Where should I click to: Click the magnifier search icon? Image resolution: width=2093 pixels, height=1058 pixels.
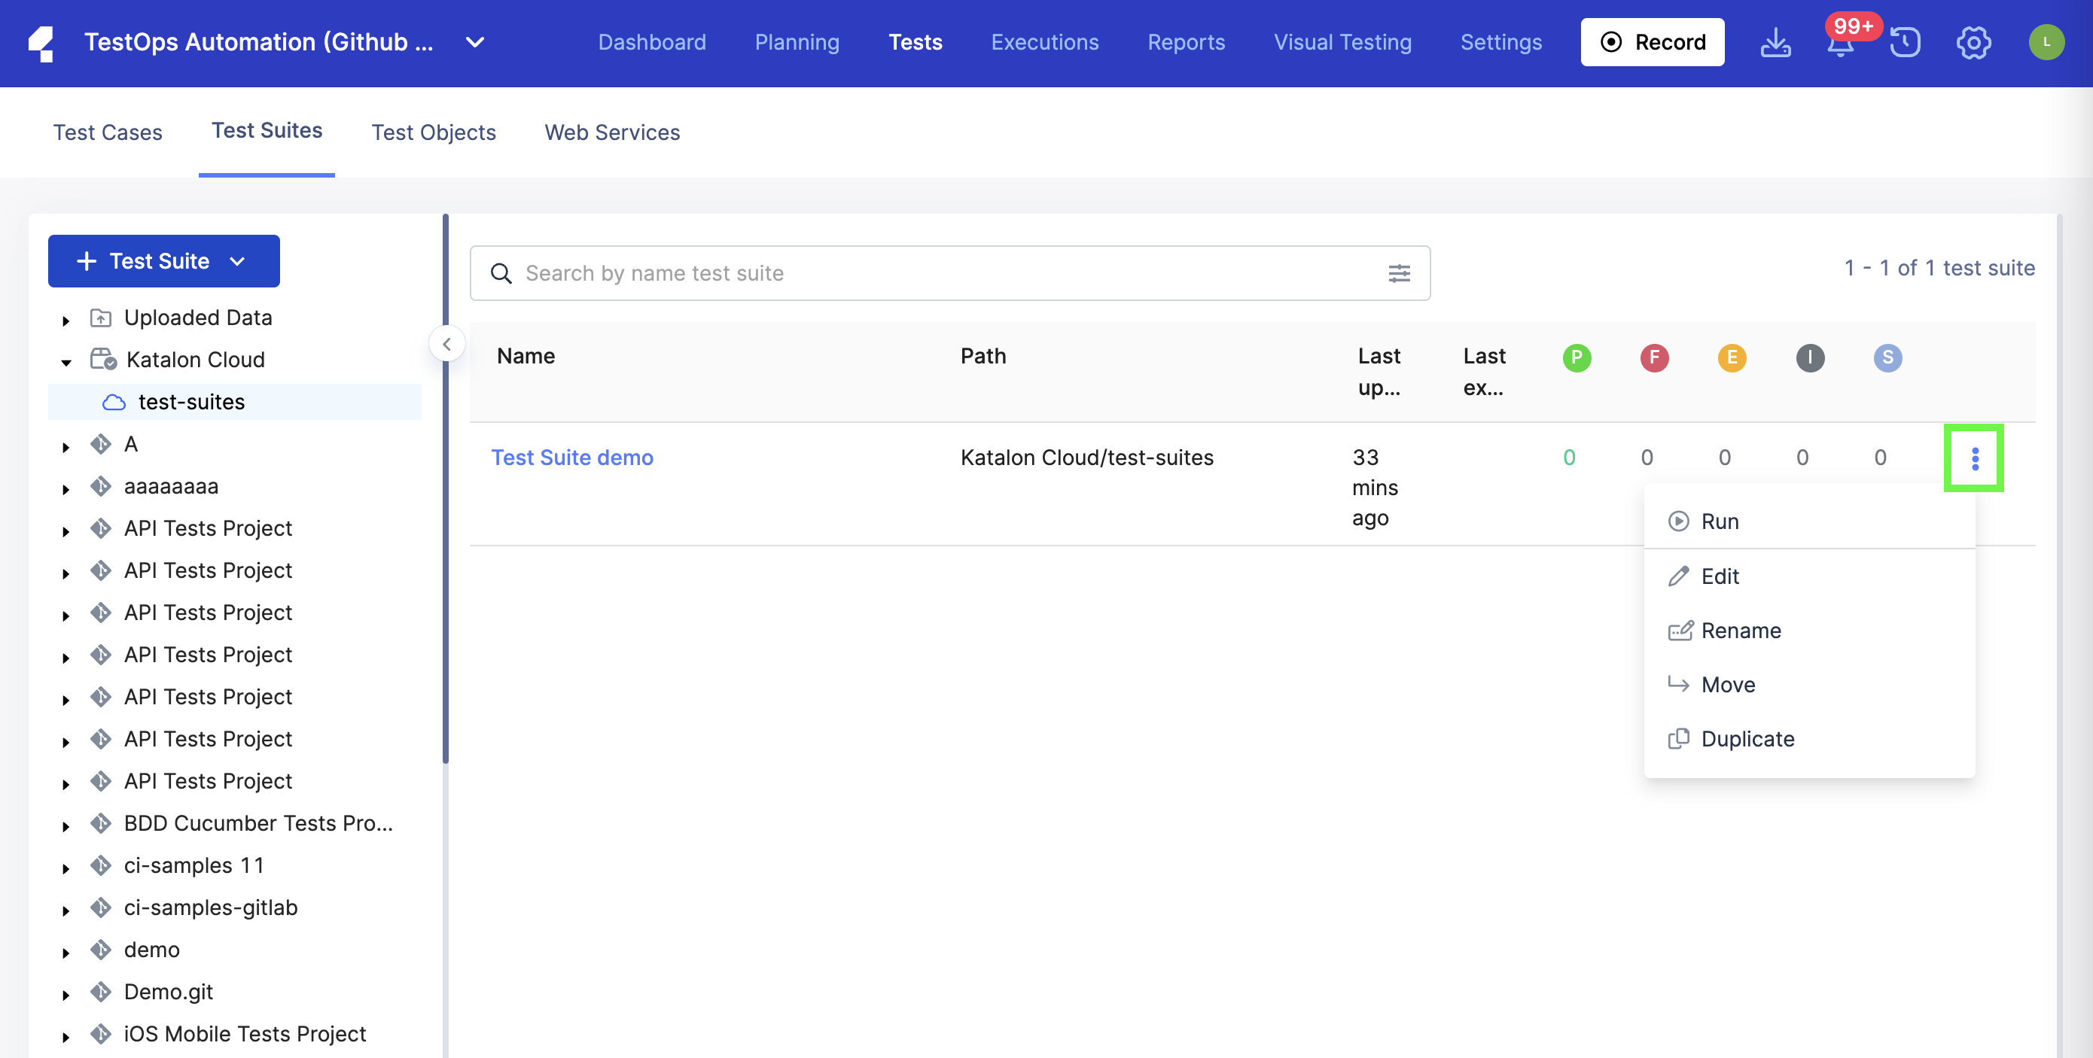coord(501,274)
